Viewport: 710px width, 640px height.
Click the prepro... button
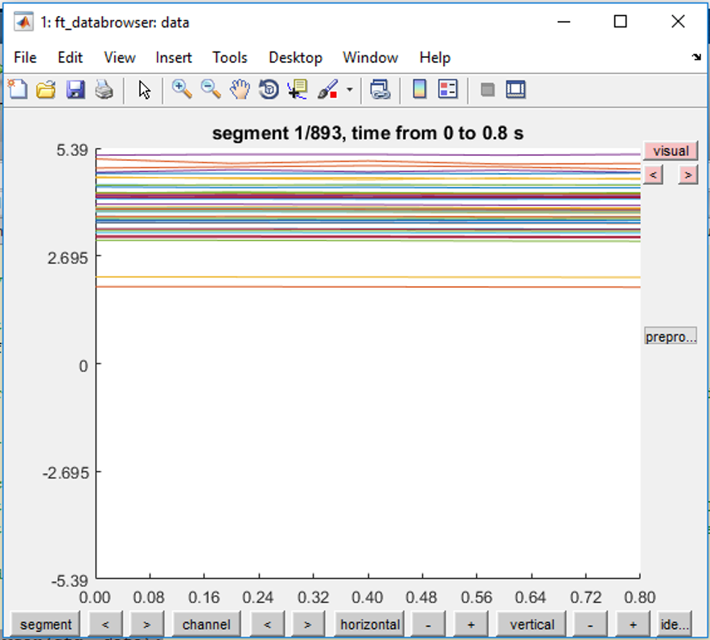click(x=671, y=336)
